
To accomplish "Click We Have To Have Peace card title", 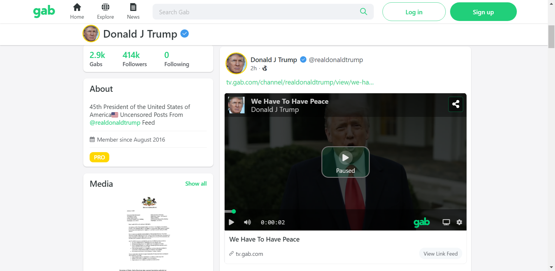I will click(x=264, y=239).
